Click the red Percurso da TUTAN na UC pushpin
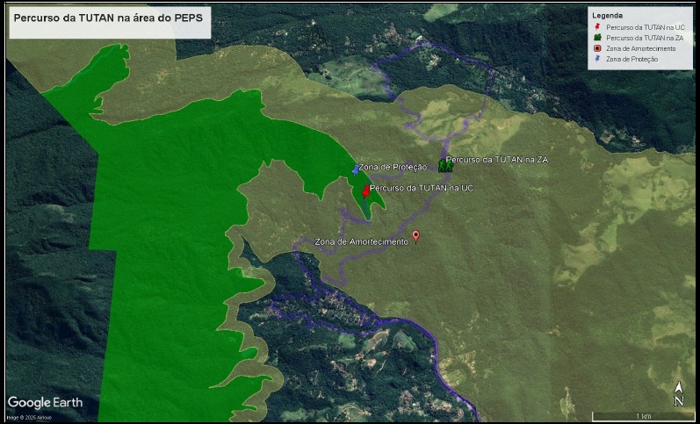This screenshot has height=424, width=700. (x=365, y=190)
